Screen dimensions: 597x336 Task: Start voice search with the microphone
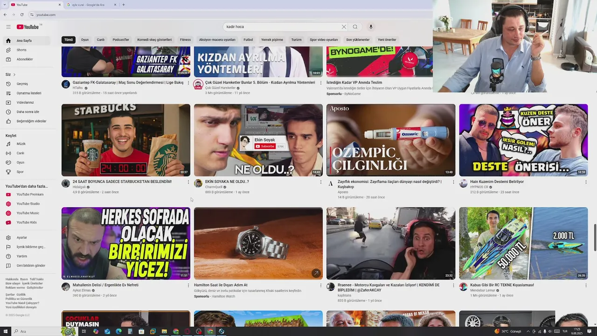(x=371, y=27)
